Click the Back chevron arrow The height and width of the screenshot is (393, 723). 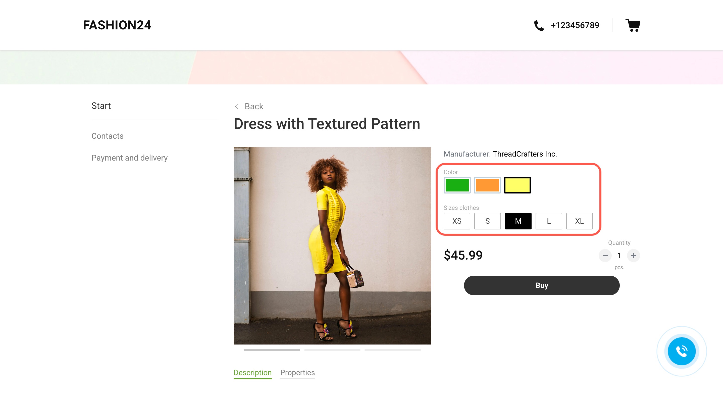click(237, 106)
